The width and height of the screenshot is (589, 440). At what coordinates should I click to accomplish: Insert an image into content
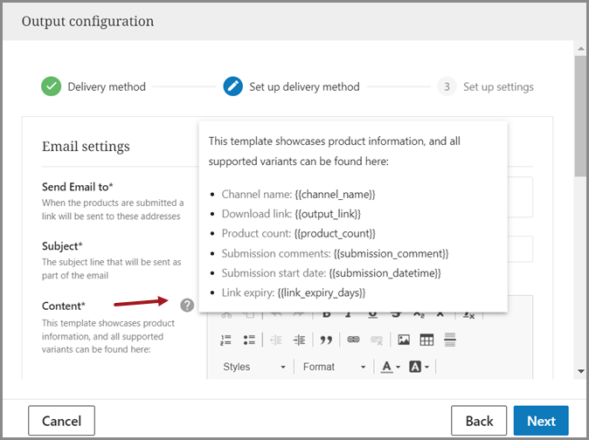(404, 340)
